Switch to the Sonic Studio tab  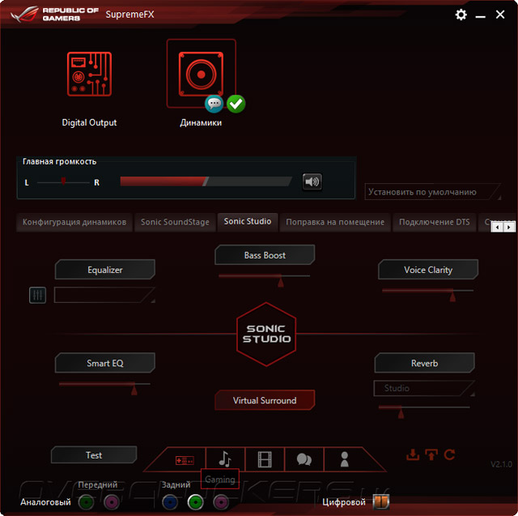pyautogui.click(x=248, y=221)
